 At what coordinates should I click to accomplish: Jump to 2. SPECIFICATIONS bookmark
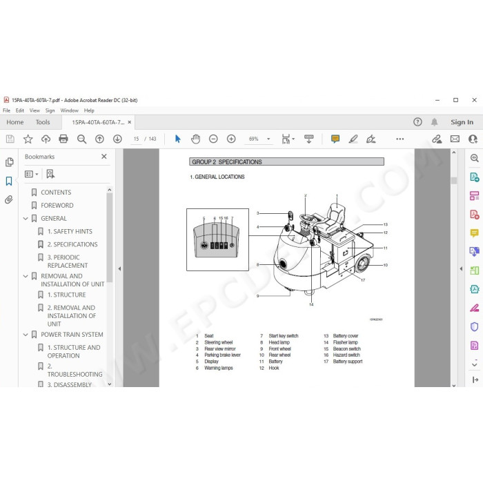click(x=72, y=244)
